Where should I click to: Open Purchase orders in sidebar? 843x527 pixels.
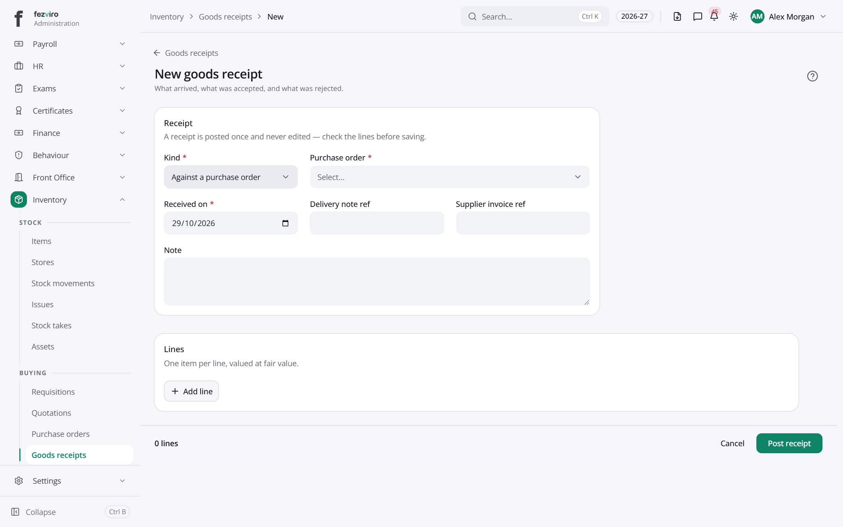[60, 434]
